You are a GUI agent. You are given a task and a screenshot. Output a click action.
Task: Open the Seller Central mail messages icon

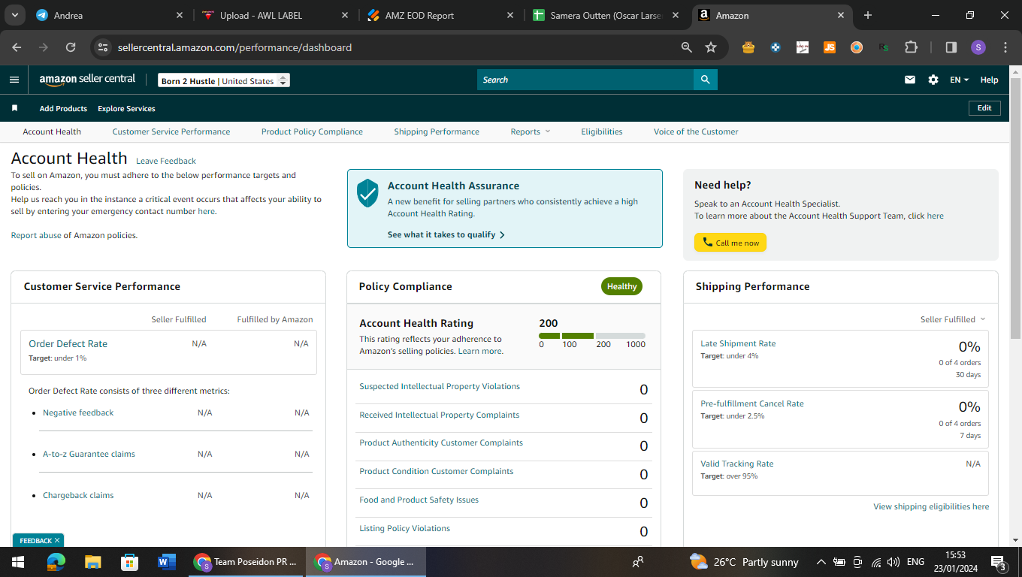coord(910,80)
